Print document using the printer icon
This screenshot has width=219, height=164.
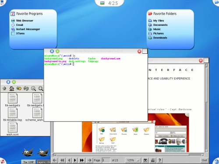pos(153,161)
